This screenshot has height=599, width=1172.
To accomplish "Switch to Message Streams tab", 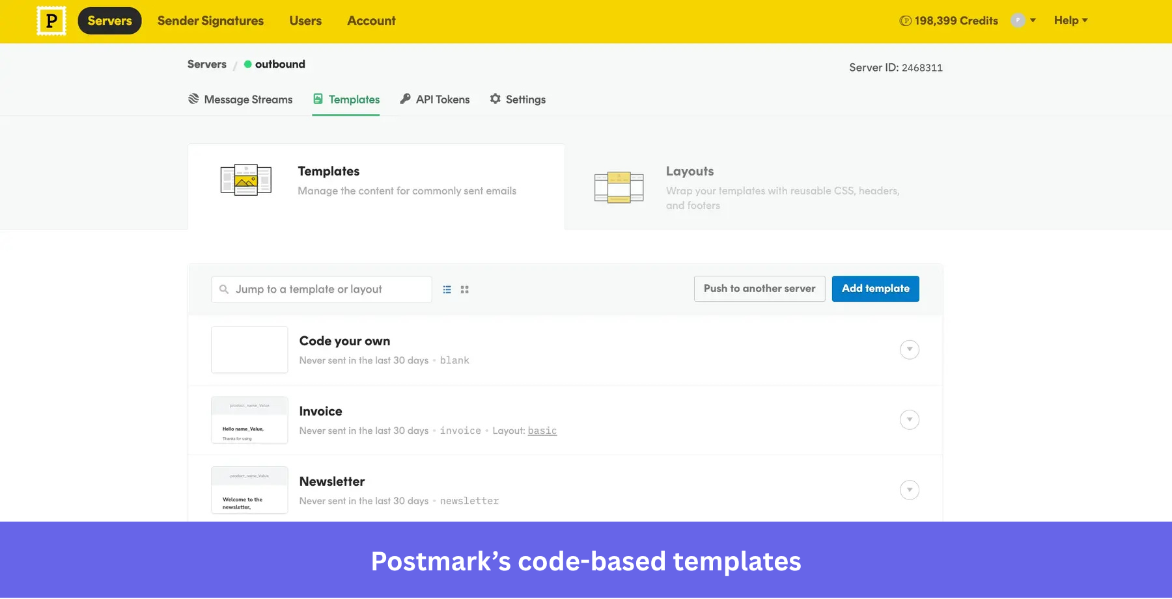I will (240, 100).
